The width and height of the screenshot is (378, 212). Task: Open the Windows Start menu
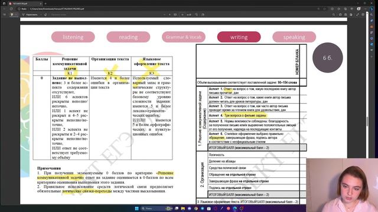(x=137, y=208)
